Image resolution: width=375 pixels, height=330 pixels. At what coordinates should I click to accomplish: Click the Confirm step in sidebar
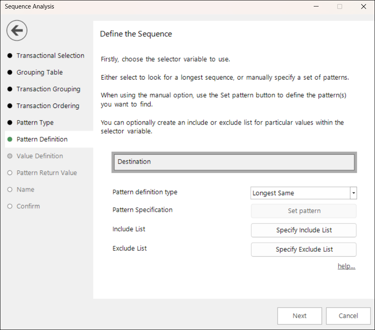click(28, 206)
